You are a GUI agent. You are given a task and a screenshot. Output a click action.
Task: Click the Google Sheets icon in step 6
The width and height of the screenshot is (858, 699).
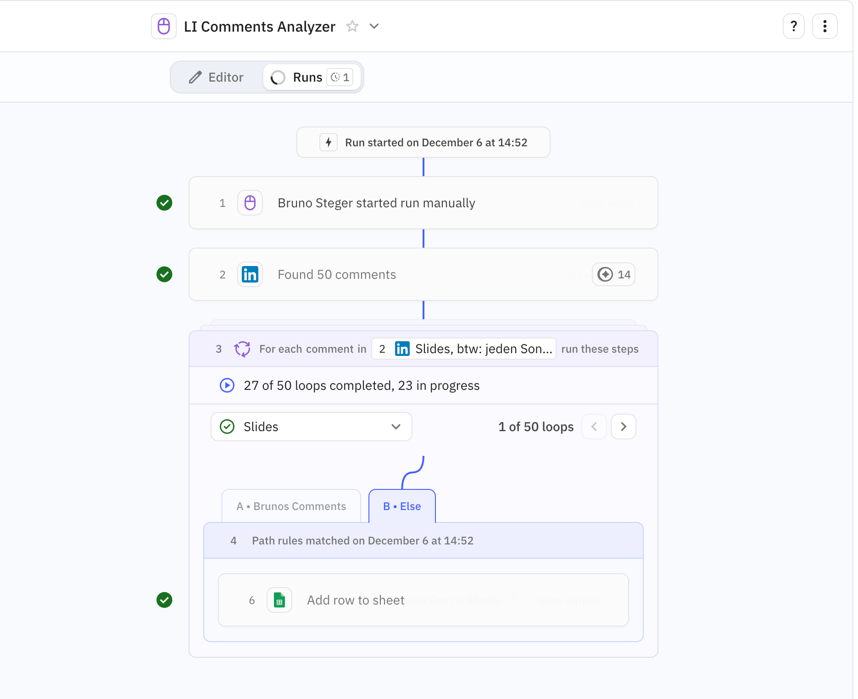279,600
